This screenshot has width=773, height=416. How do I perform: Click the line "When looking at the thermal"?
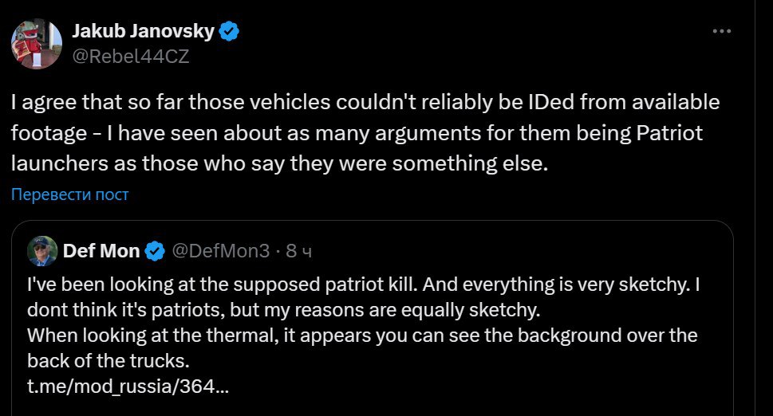pos(362,336)
